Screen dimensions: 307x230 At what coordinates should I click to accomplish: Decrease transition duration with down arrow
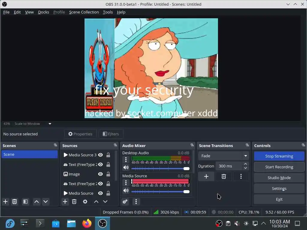click(246, 168)
